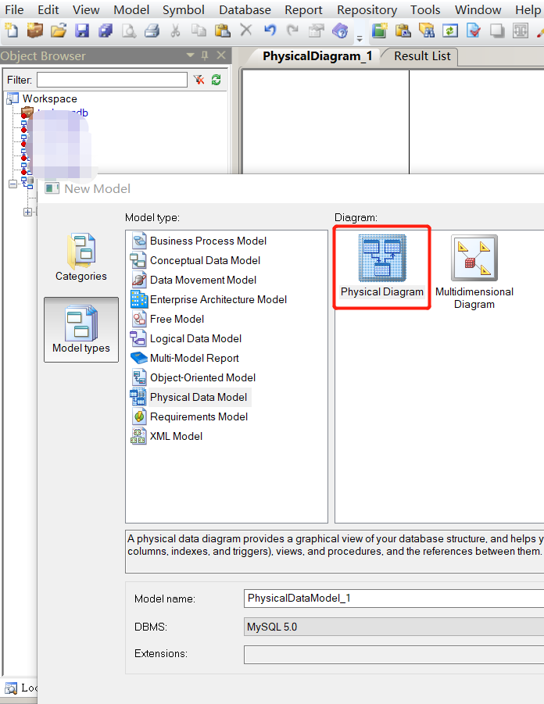This screenshot has height=704, width=544.
Task: Click the check model icon
Action: 474,30
